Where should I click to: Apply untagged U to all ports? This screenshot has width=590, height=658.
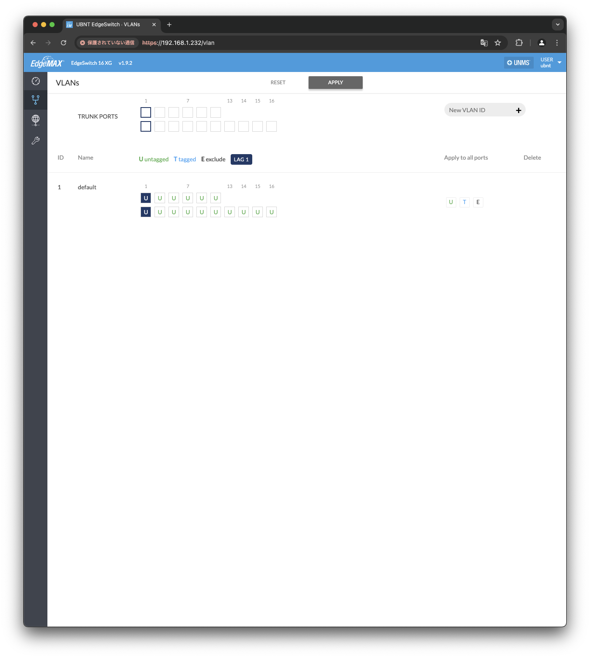[x=451, y=202]
